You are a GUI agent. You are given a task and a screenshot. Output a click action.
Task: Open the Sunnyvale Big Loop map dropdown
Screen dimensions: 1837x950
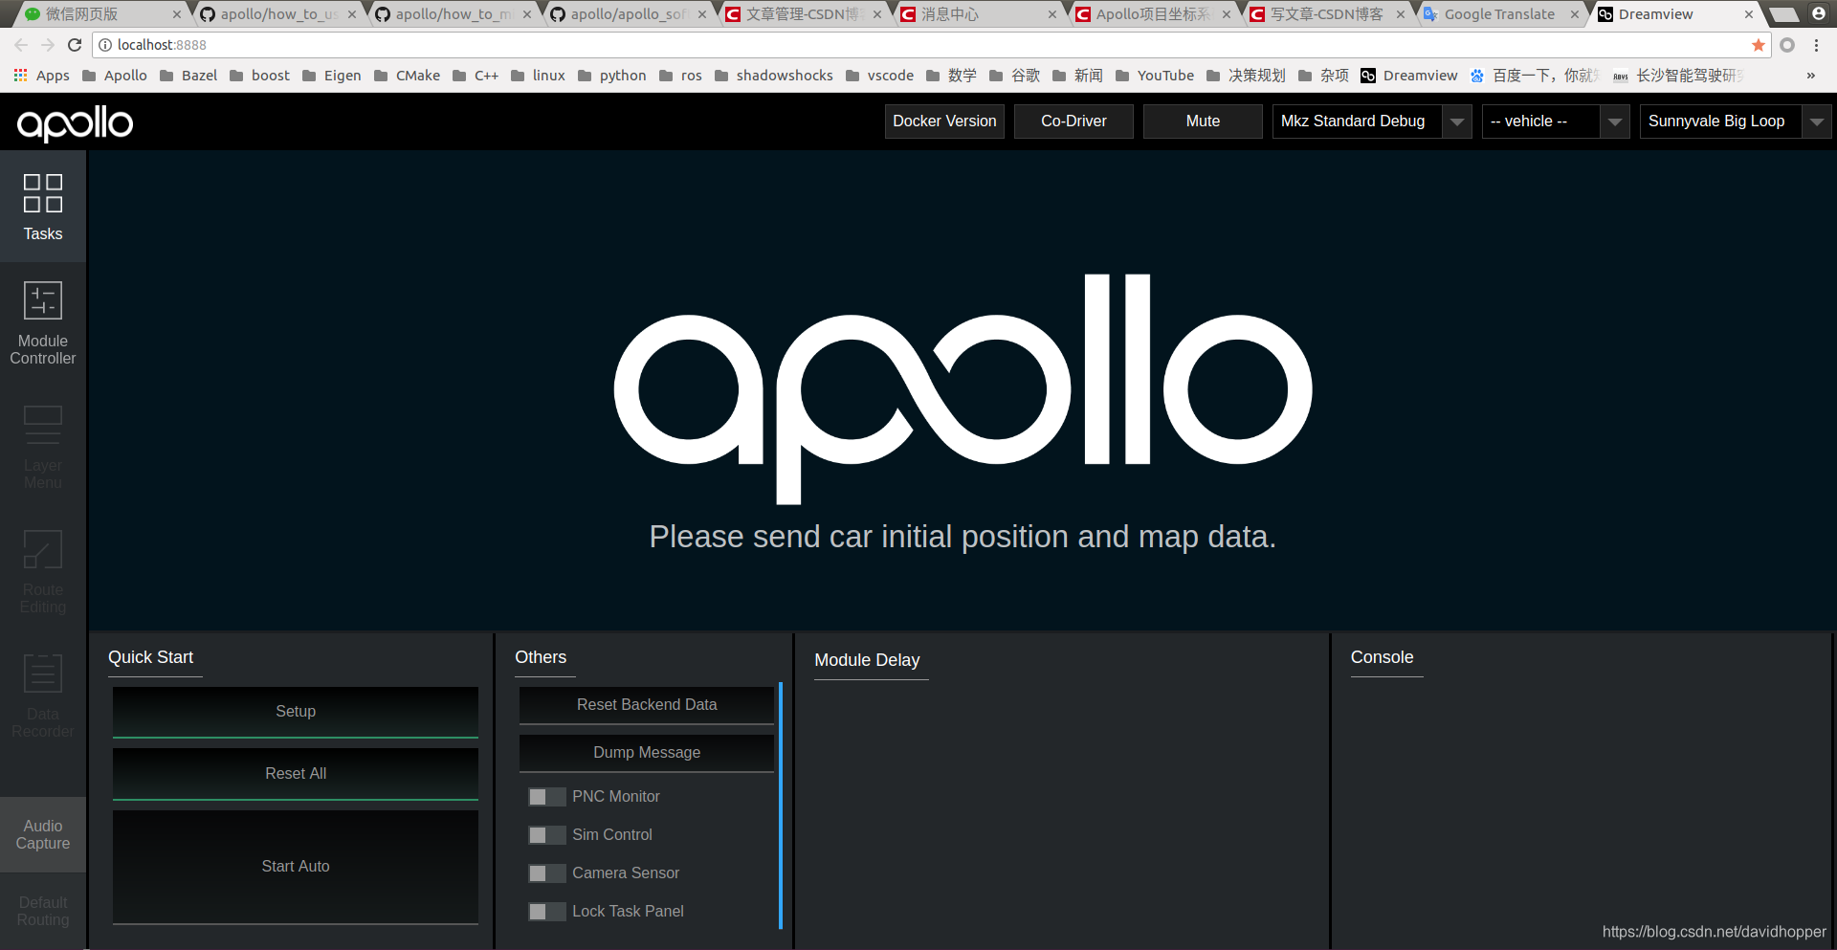point(1736,122)
